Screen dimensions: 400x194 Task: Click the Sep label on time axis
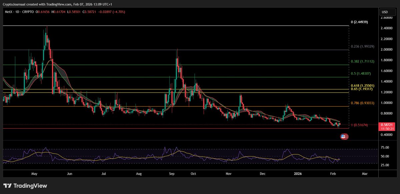point(172,174)
